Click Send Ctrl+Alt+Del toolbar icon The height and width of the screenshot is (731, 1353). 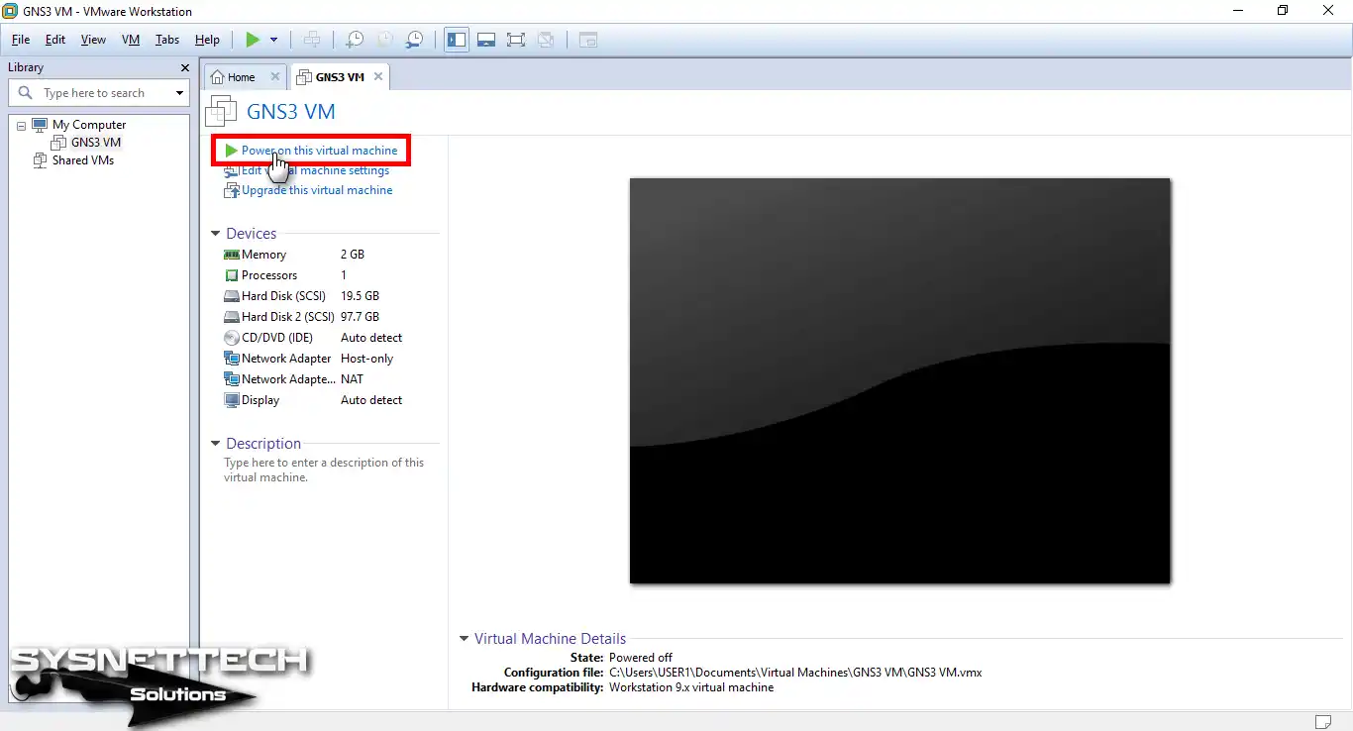(x=312, y=40)
